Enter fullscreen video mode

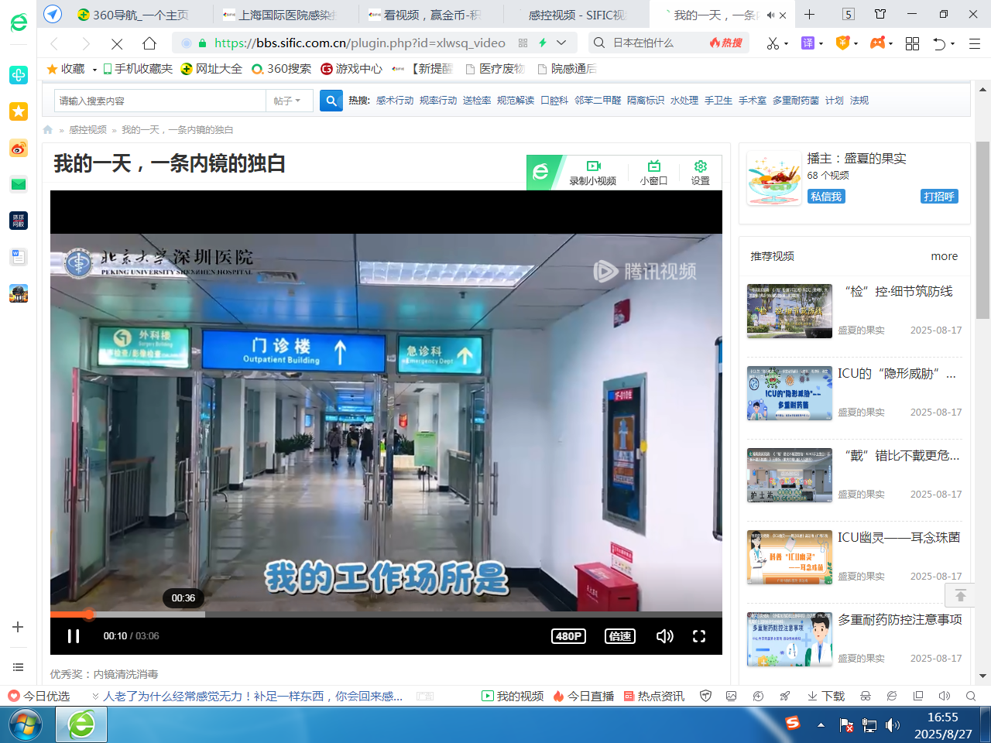pos(699,636)
